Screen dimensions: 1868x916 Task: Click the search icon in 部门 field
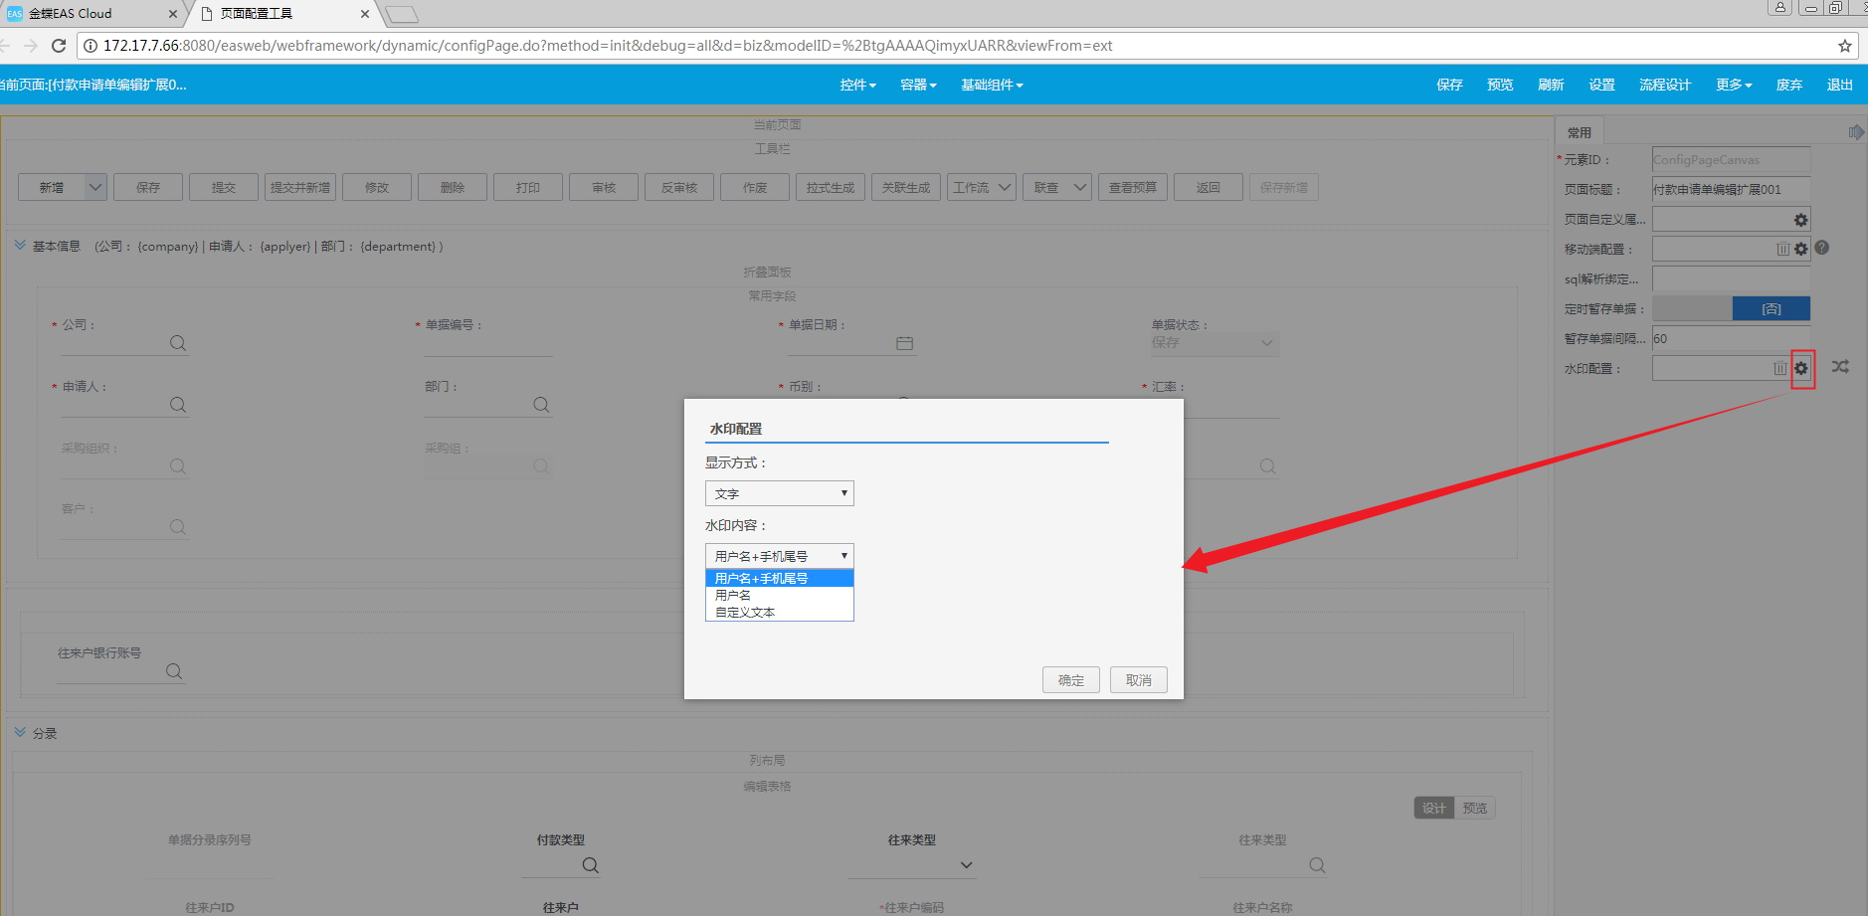coord(541,405)
